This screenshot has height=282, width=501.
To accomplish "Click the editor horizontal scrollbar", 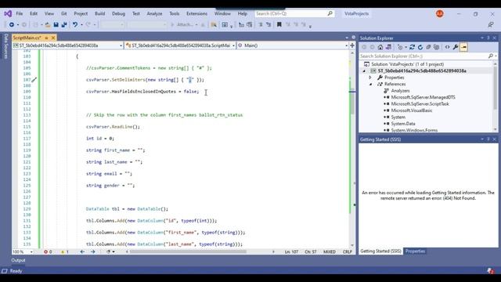I will [188, 252].
